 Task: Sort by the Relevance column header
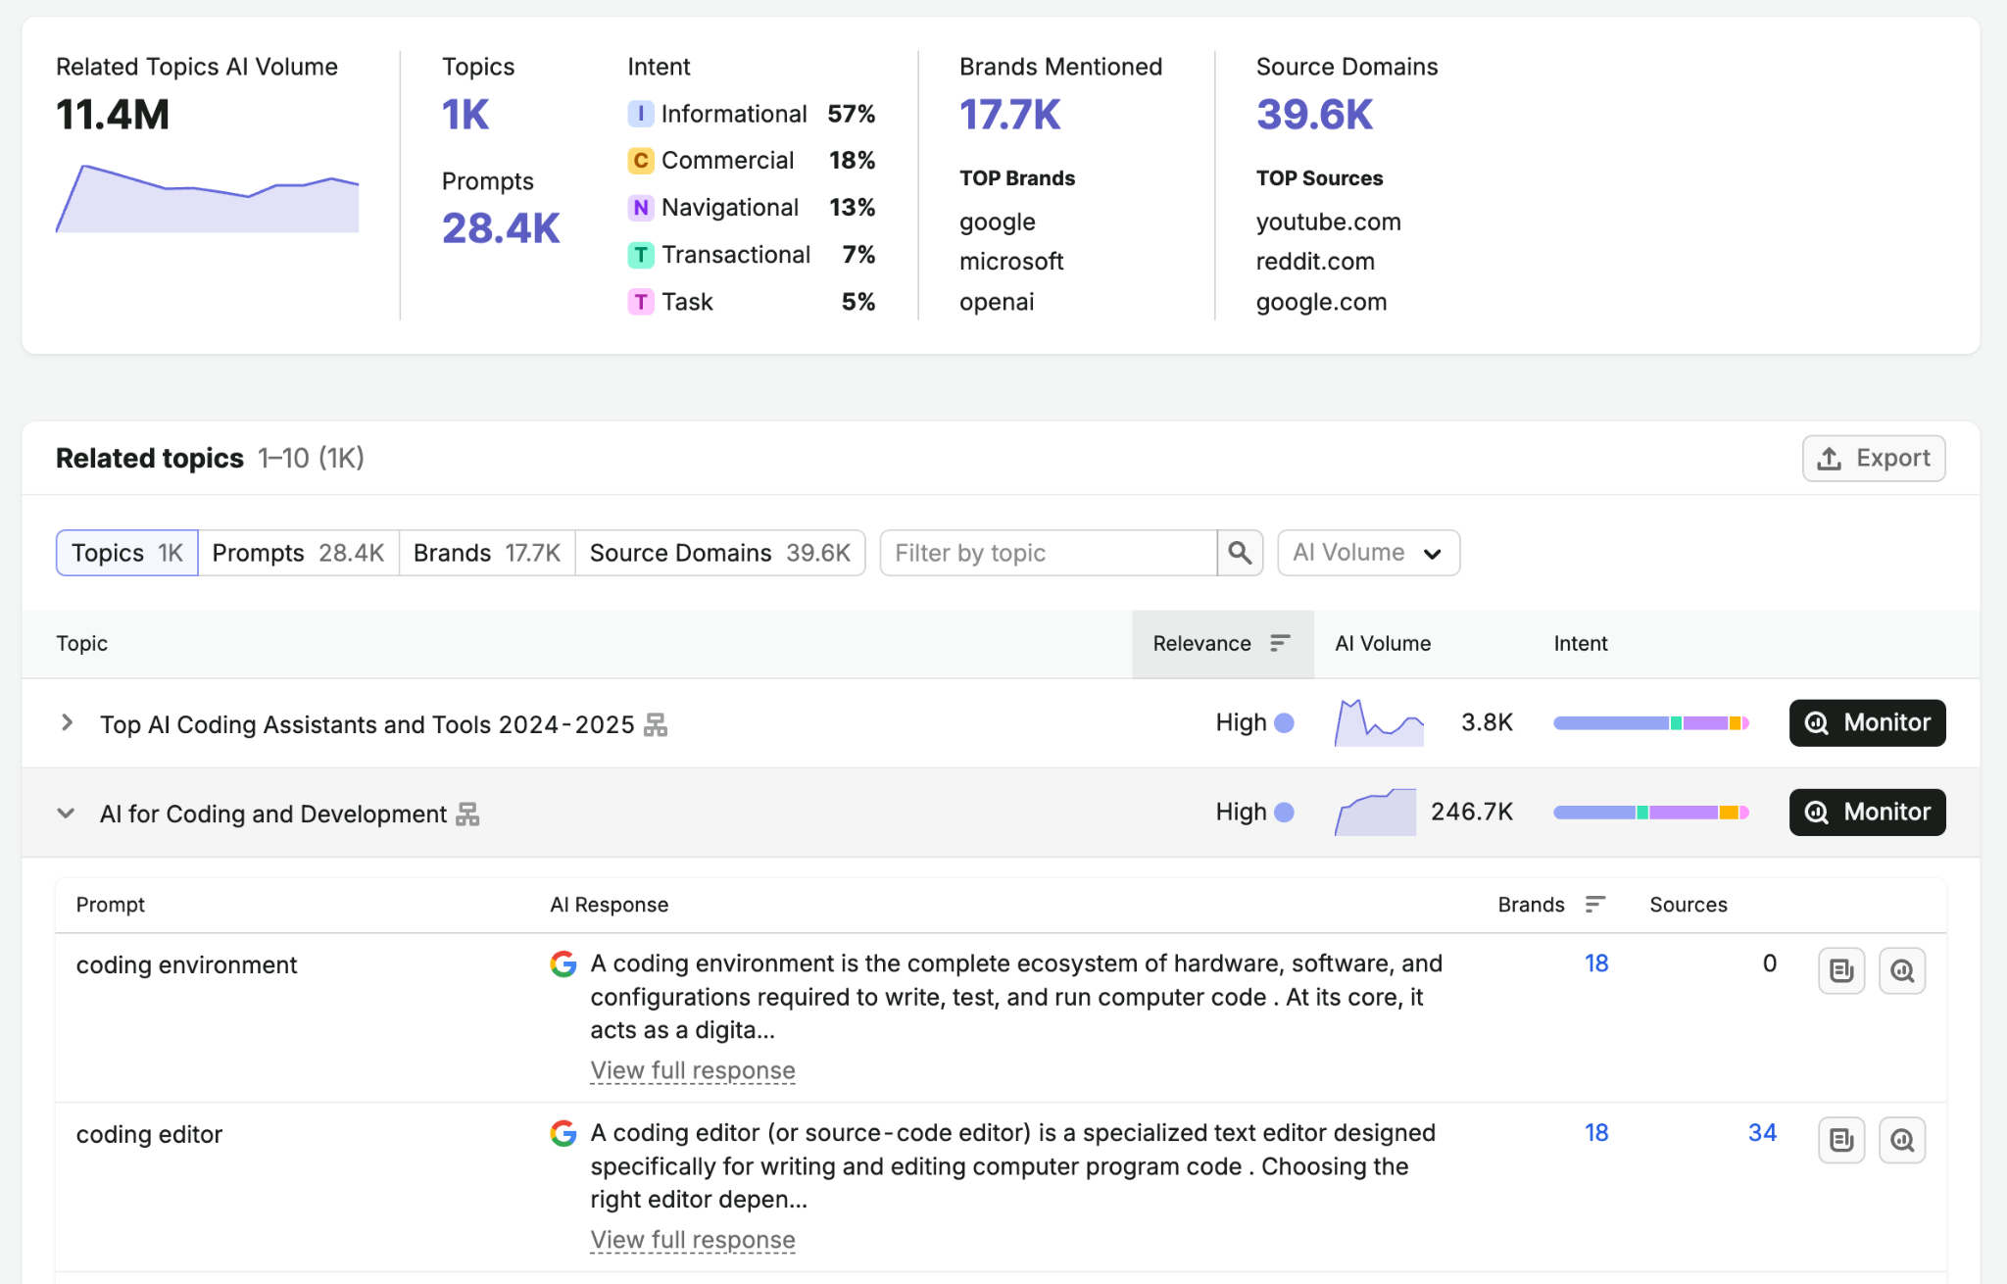(1222, 644)
